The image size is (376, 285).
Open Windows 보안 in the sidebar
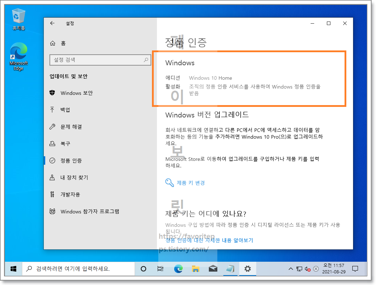[x=76, y=93]
